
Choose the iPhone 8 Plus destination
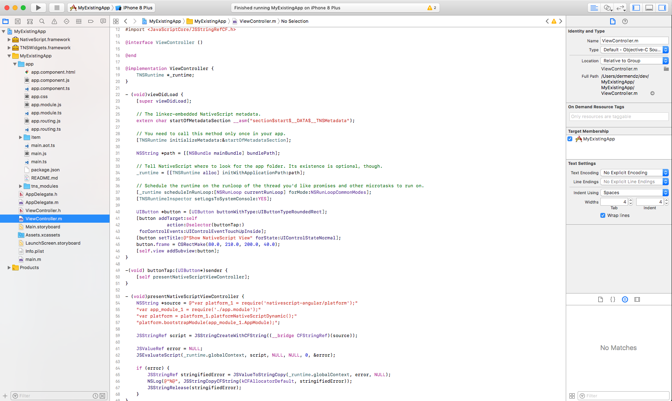(134, 8)
